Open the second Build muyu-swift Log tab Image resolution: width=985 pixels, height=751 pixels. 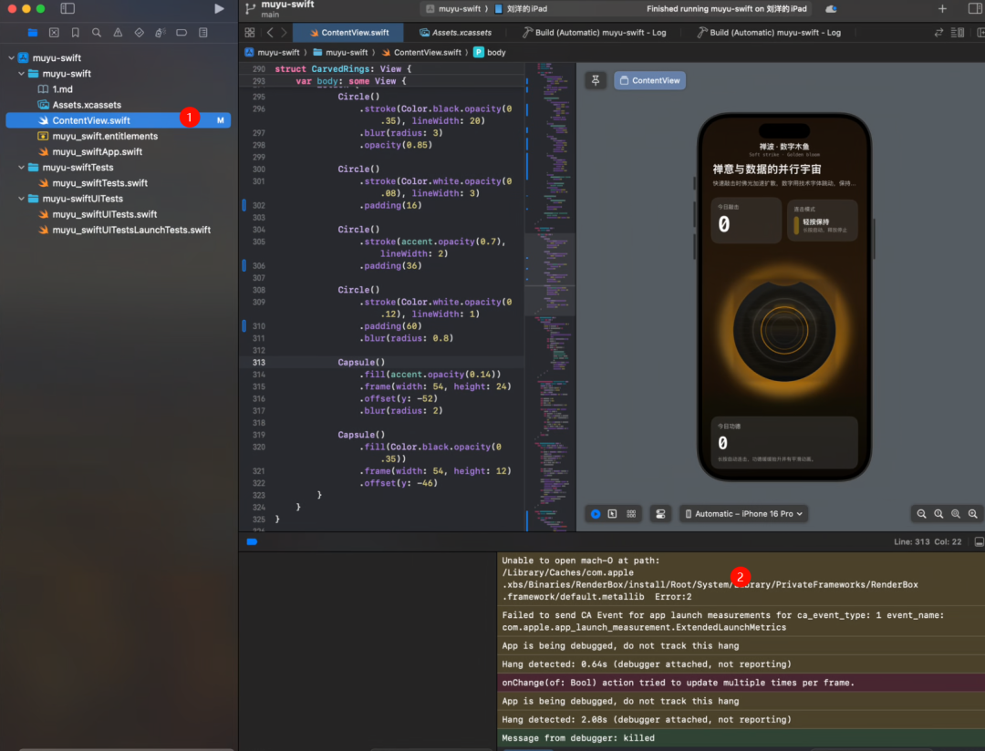(769, 33)
